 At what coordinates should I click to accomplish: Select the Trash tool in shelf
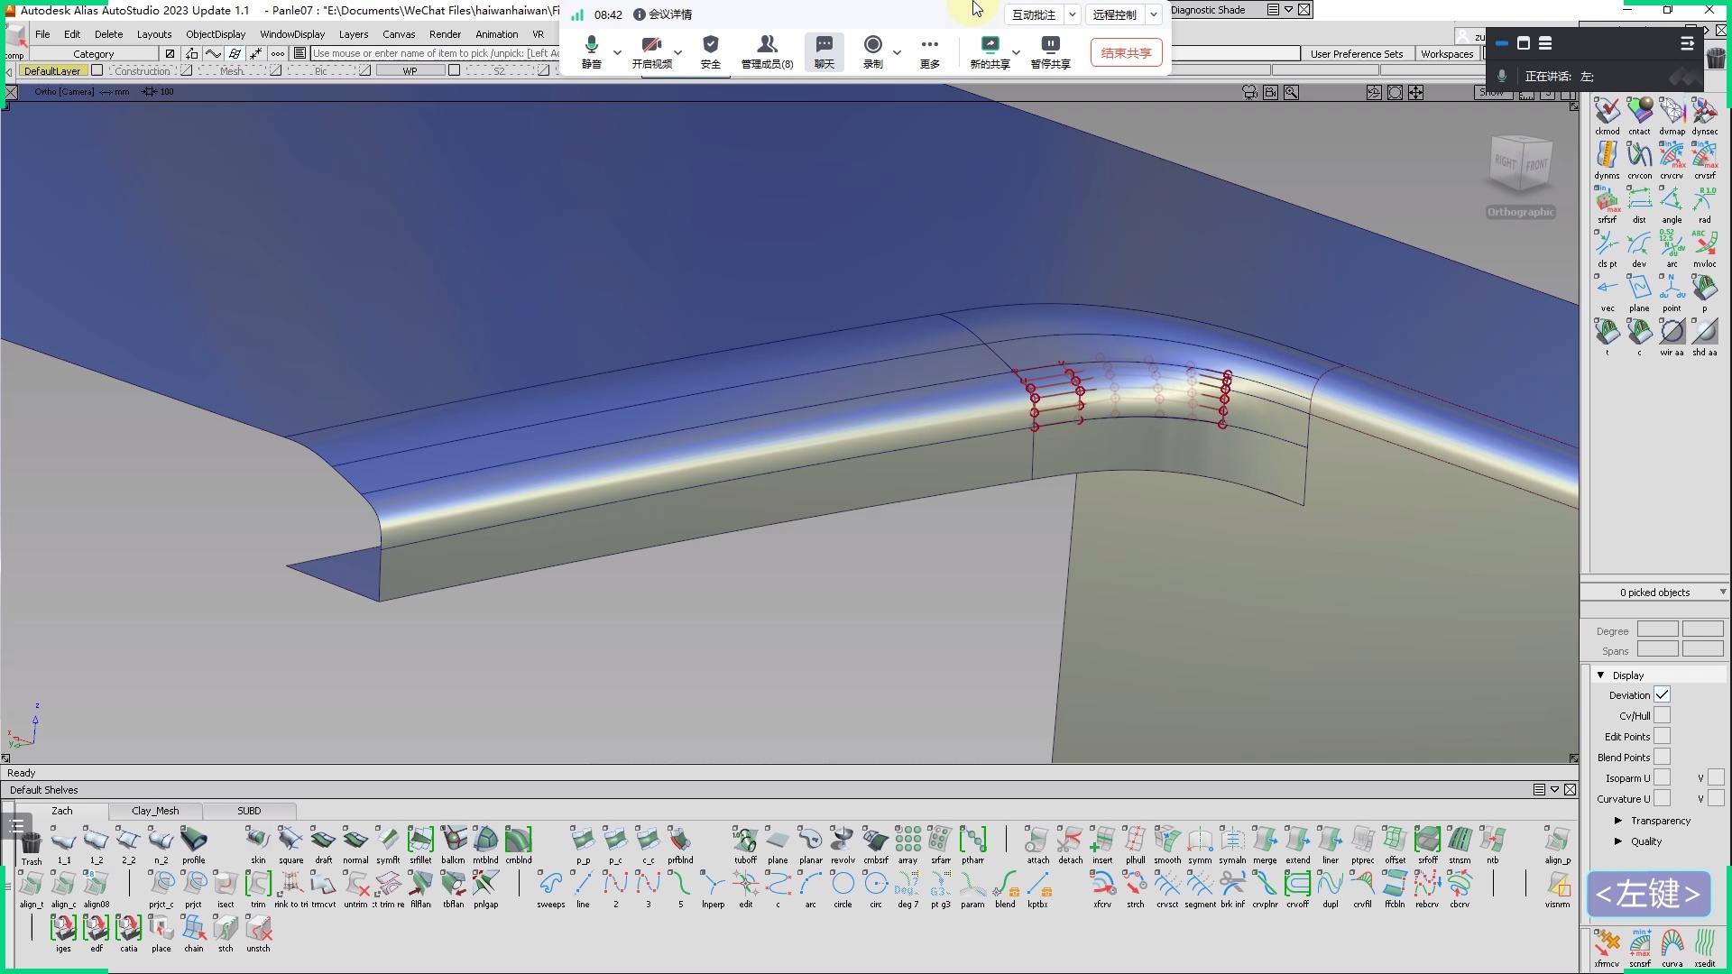coord(32,843)
